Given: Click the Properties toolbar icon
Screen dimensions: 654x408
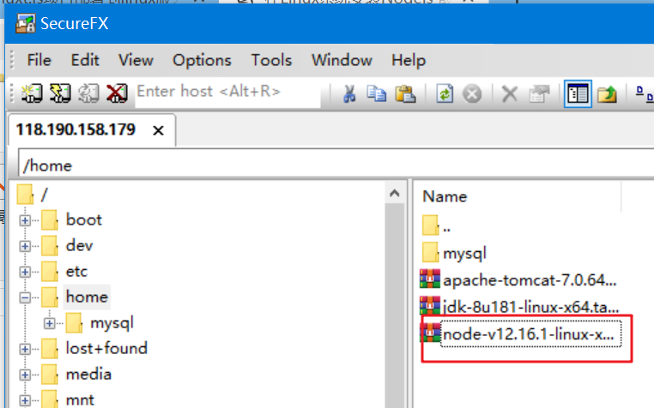Looking at the screenshot, I should click(539, 94).
